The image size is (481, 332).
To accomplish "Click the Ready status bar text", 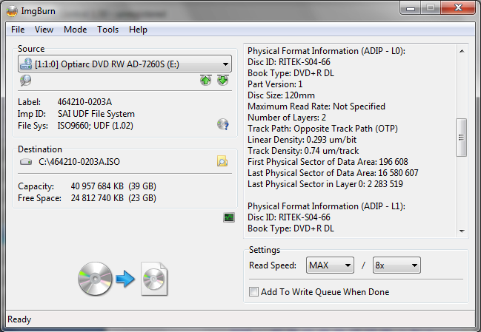I will click(x=19, y=319).
